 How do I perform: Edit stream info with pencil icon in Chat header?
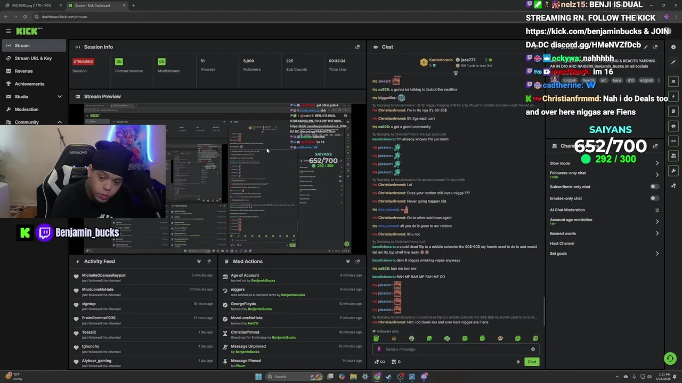coord(646,47)
